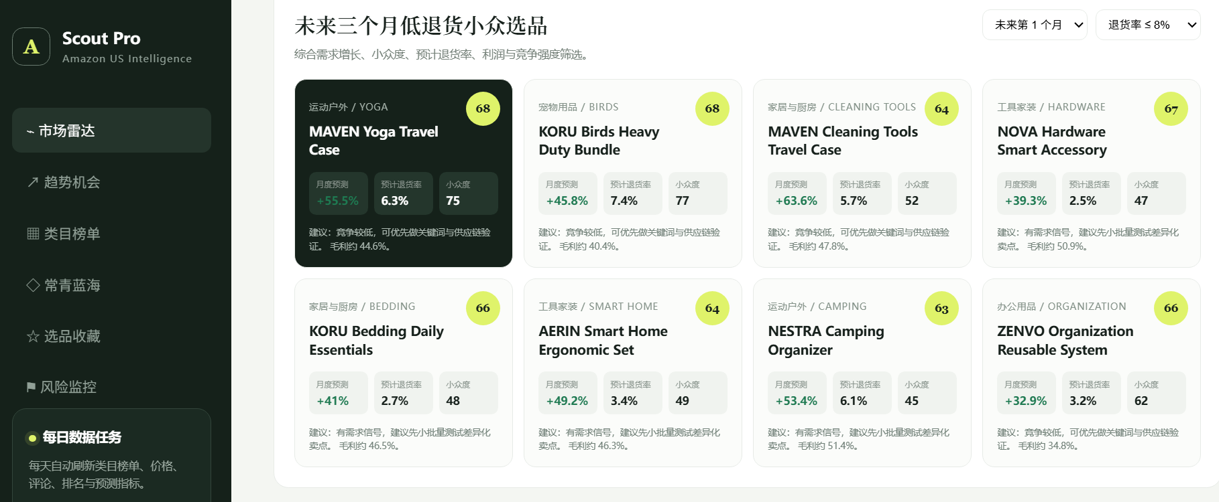1219x502 pixels.
Task: Click AERIN Smart Home Ergonomic Set title
Action: [603, 341]
